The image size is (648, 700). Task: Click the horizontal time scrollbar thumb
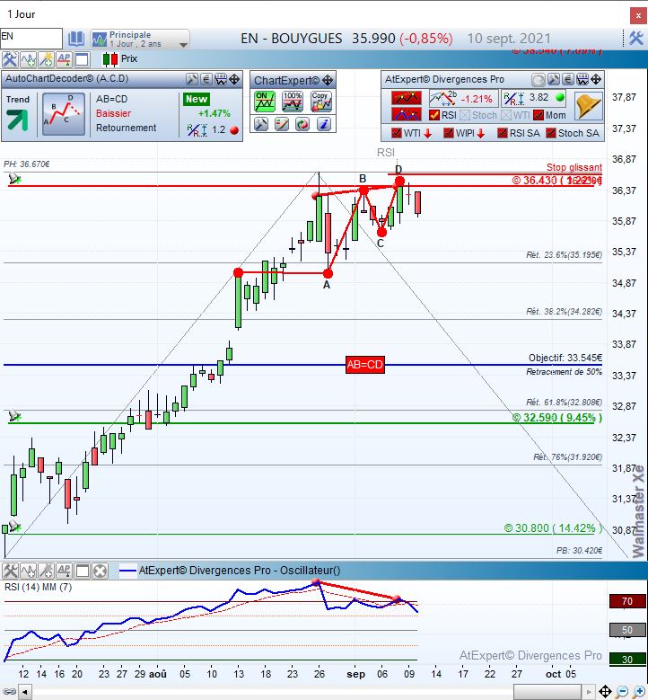(547, 693)
